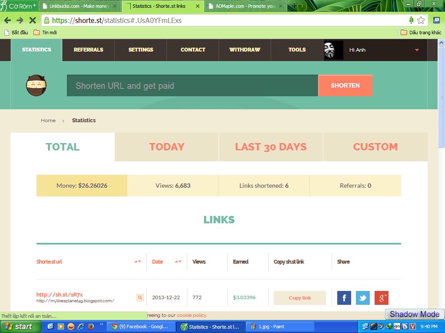Select the Statistics navigation tab
This screenshot has width=445, height=333.
[37, 50]
